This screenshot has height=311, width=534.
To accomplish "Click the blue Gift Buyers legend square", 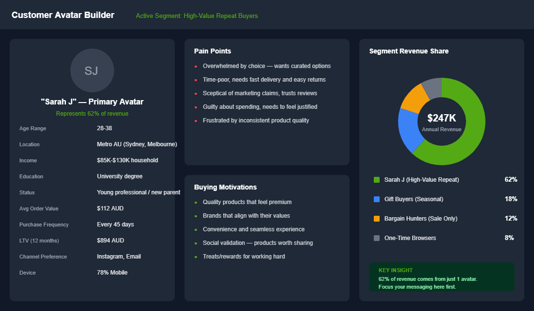I will click(376, 199).
